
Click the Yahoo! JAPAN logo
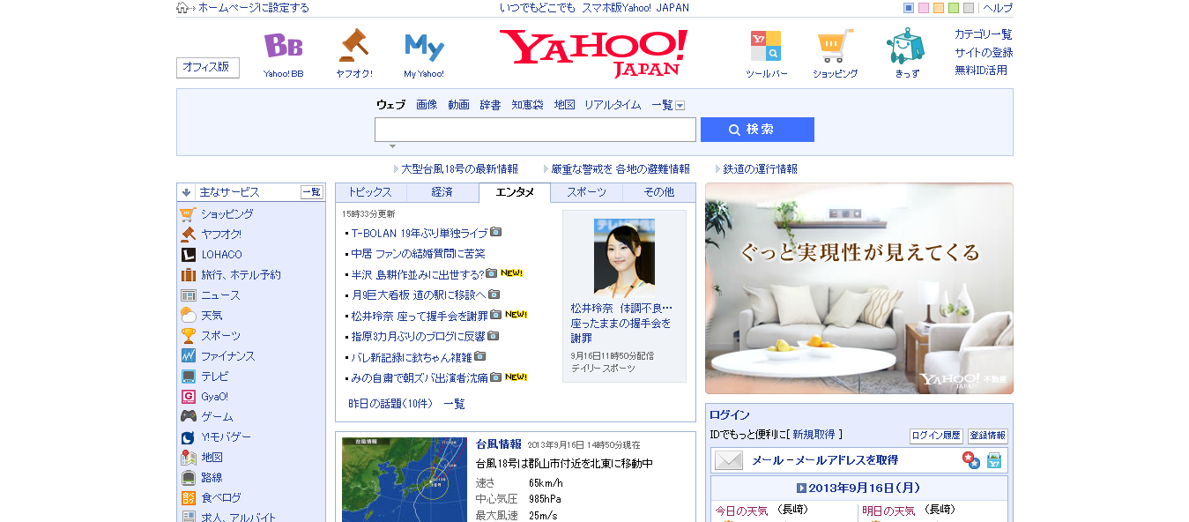coord(593,53)
